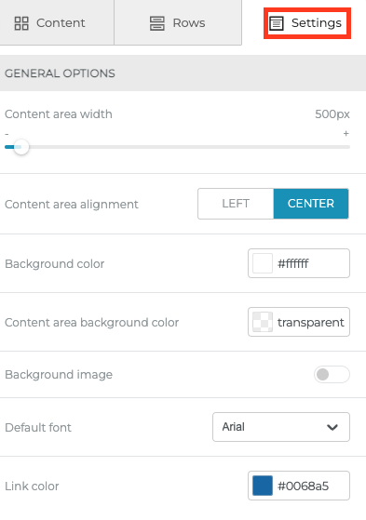Open the Settings tab
Image resolution: width=366 pixels, height=520 pixels.
tap(307, 23)
